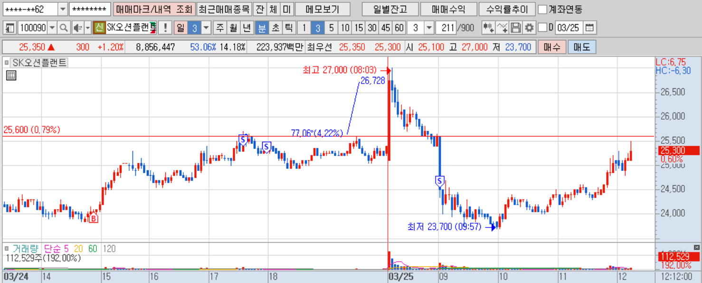702x283 pixels.
Task: Open the 일별잔고 tab
Action: click(x=389, y=9)
